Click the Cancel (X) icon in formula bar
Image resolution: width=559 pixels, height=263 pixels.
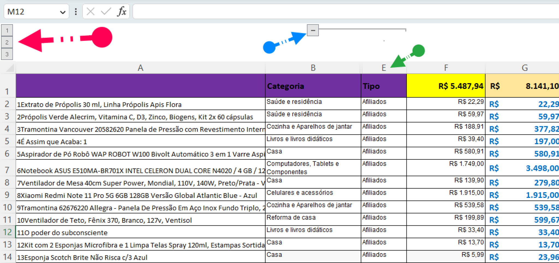tap(90, 11)
